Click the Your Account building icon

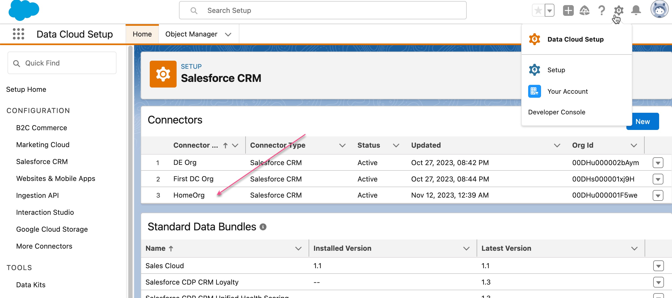coord(534,91)
